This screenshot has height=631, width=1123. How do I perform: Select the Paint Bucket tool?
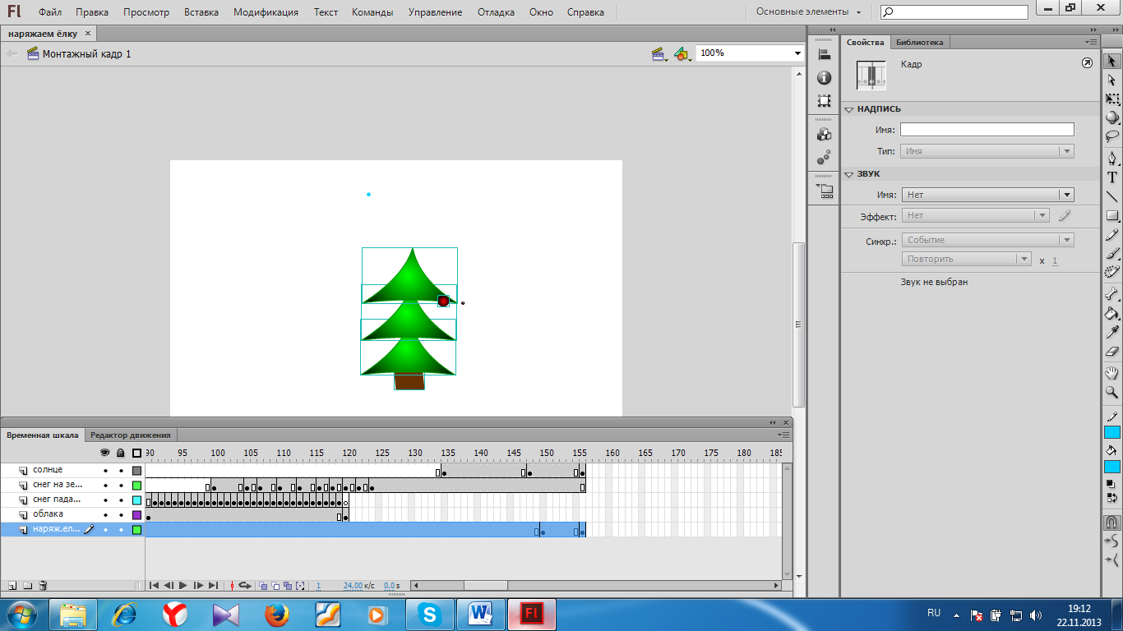(1111, 313)
